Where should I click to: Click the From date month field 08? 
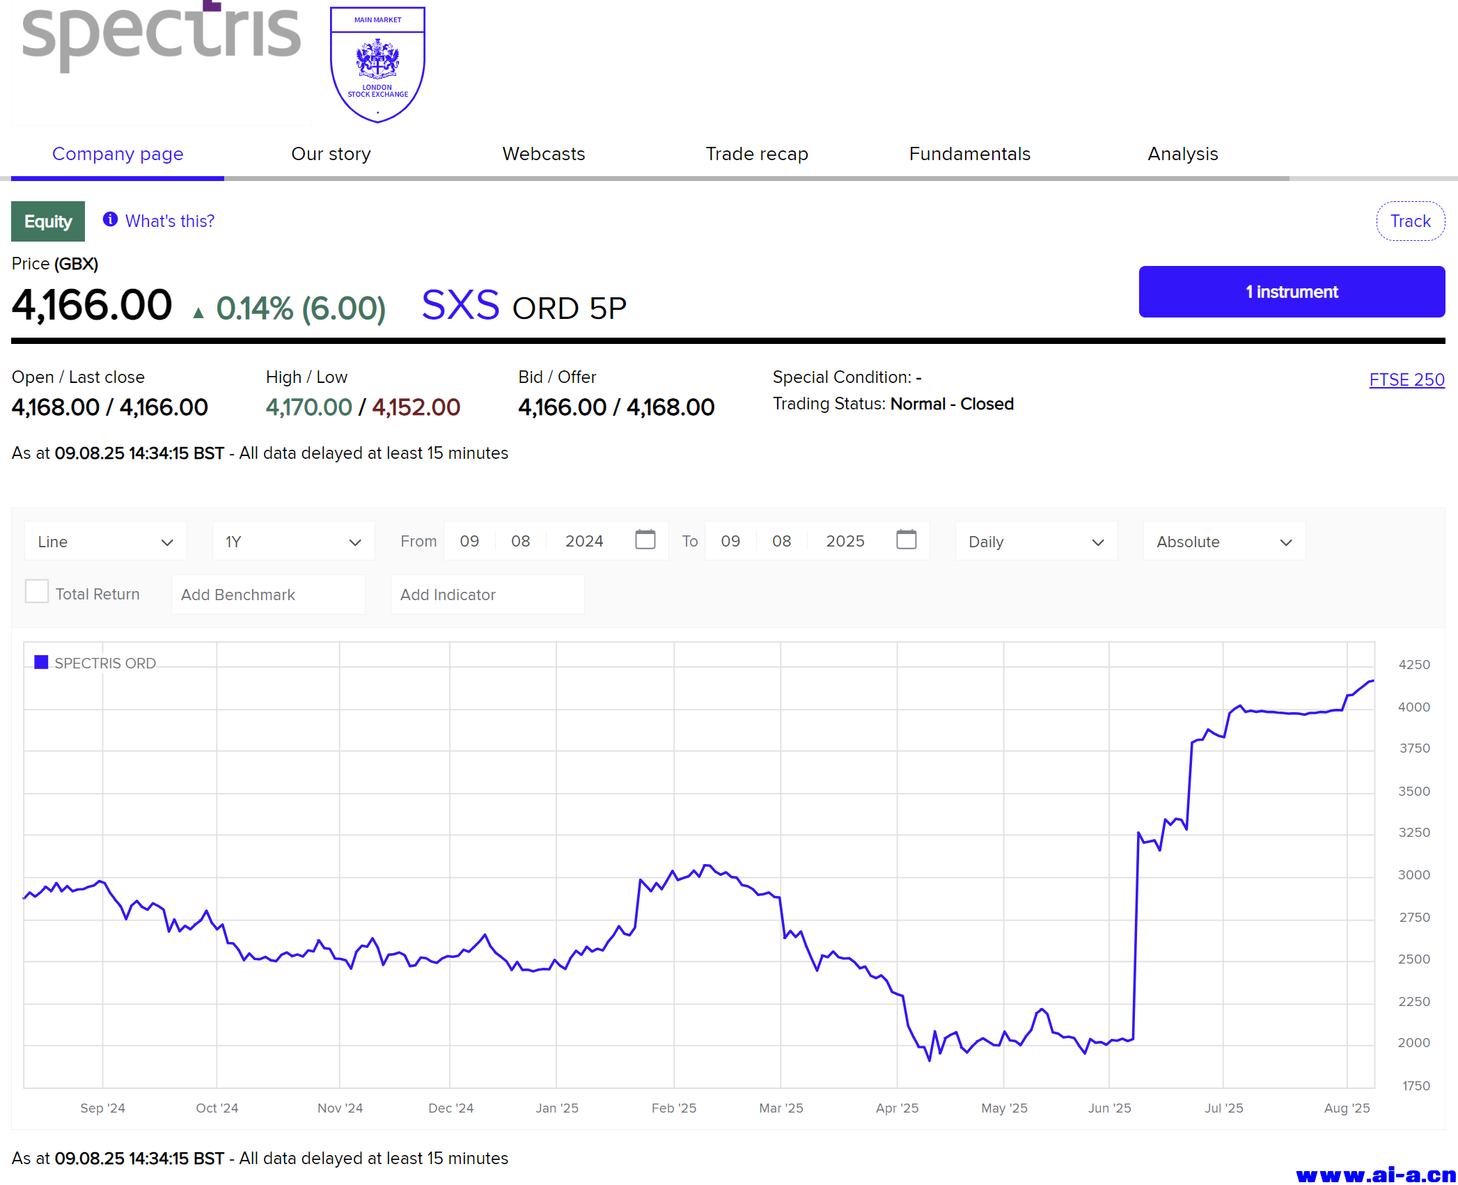(521, 541)
